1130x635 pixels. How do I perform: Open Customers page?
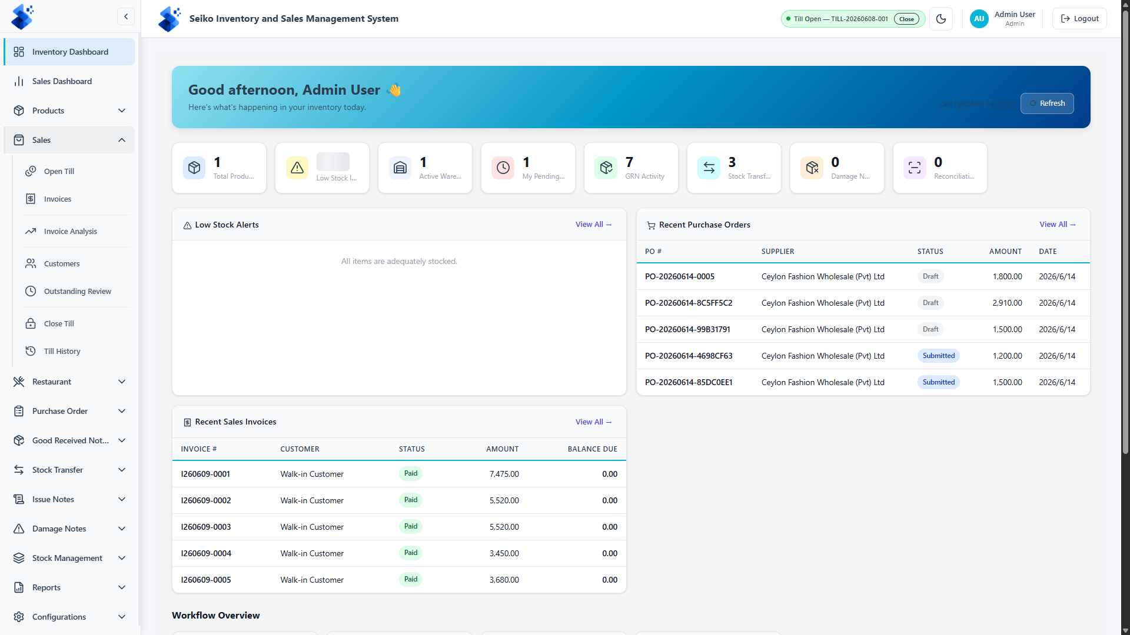click(x=76, y=263)
